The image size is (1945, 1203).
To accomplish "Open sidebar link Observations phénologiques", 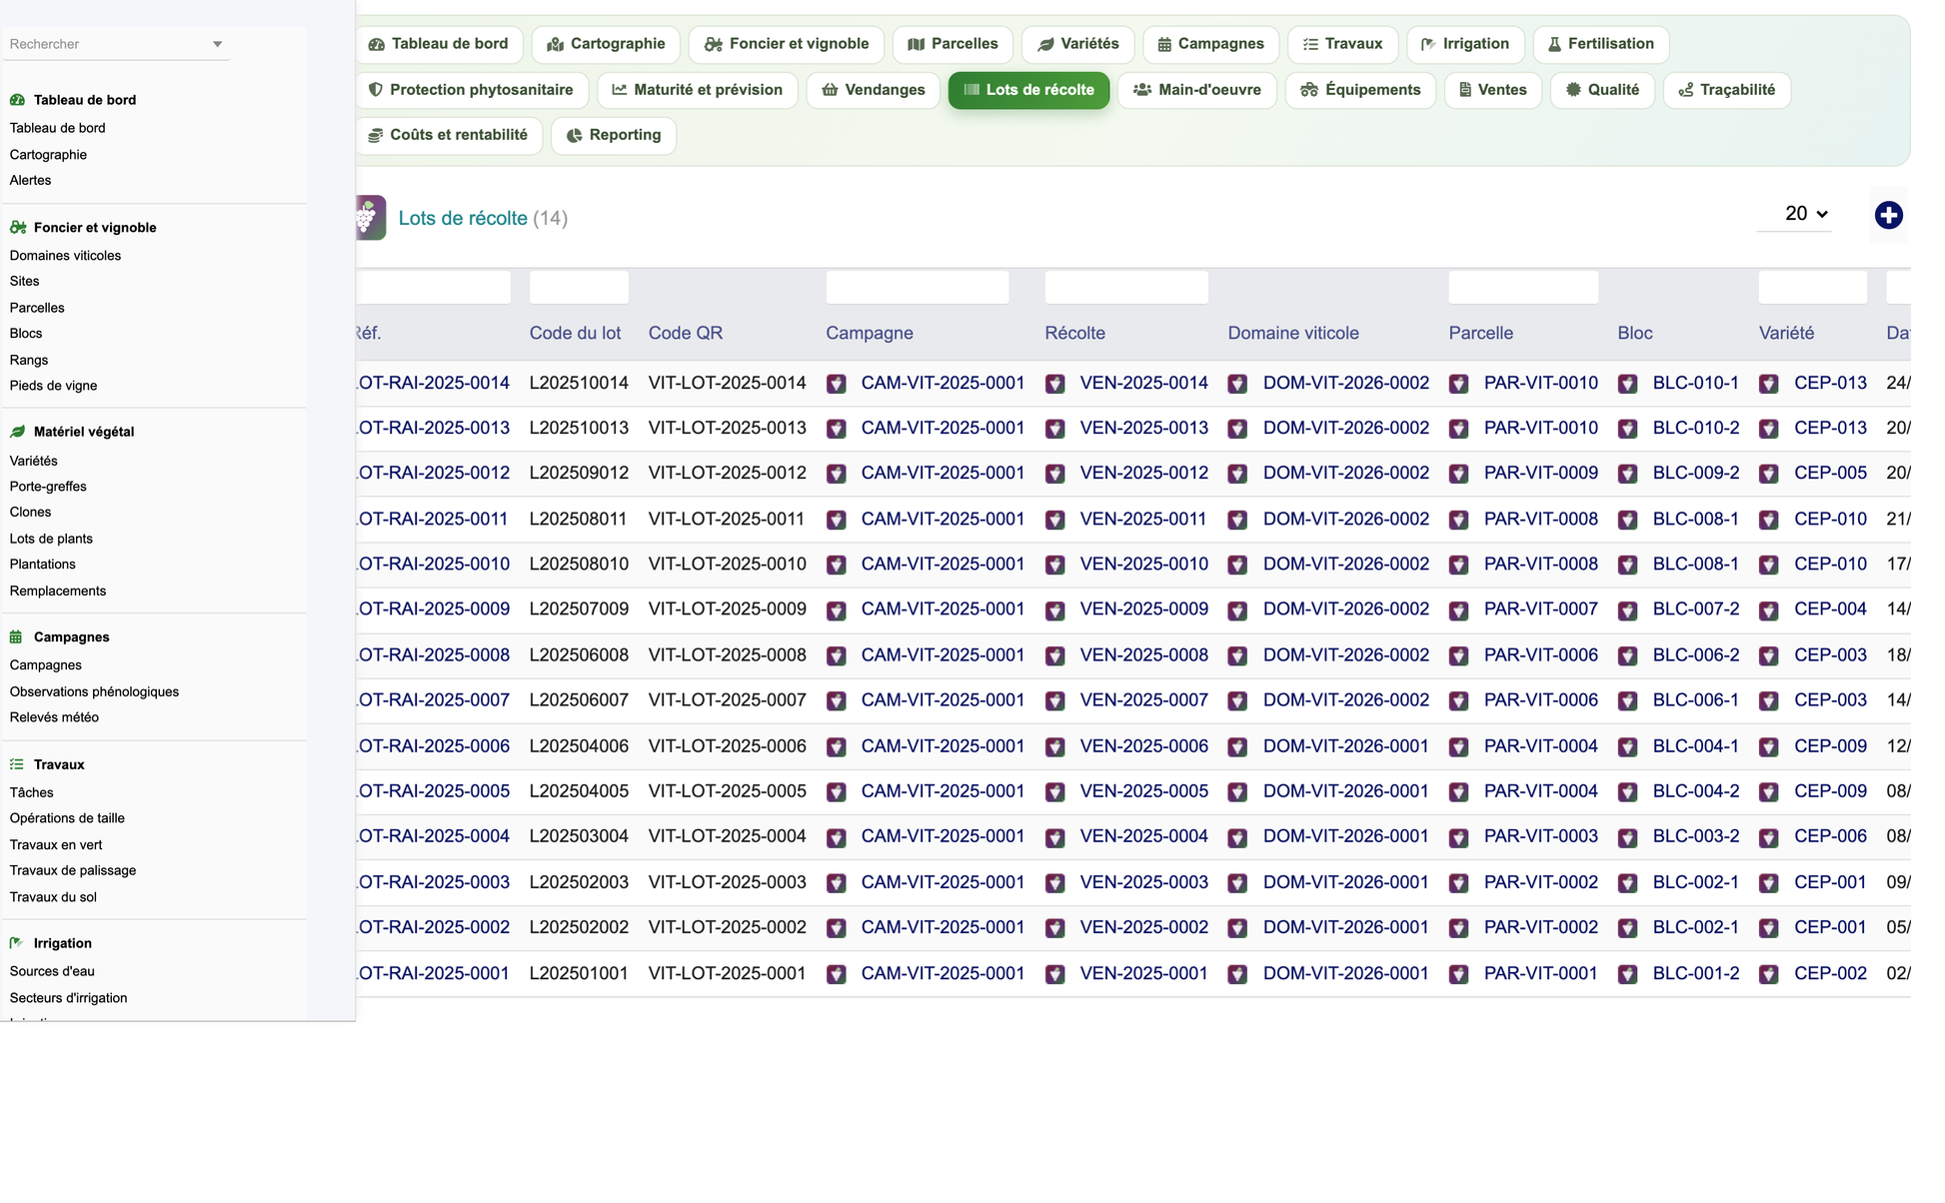I will point(94,691).
